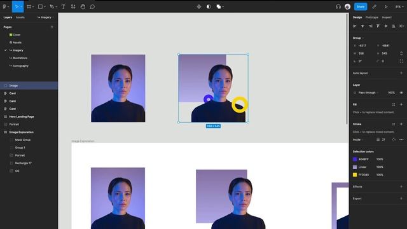Switch to the Assets tab

[20, 17]
